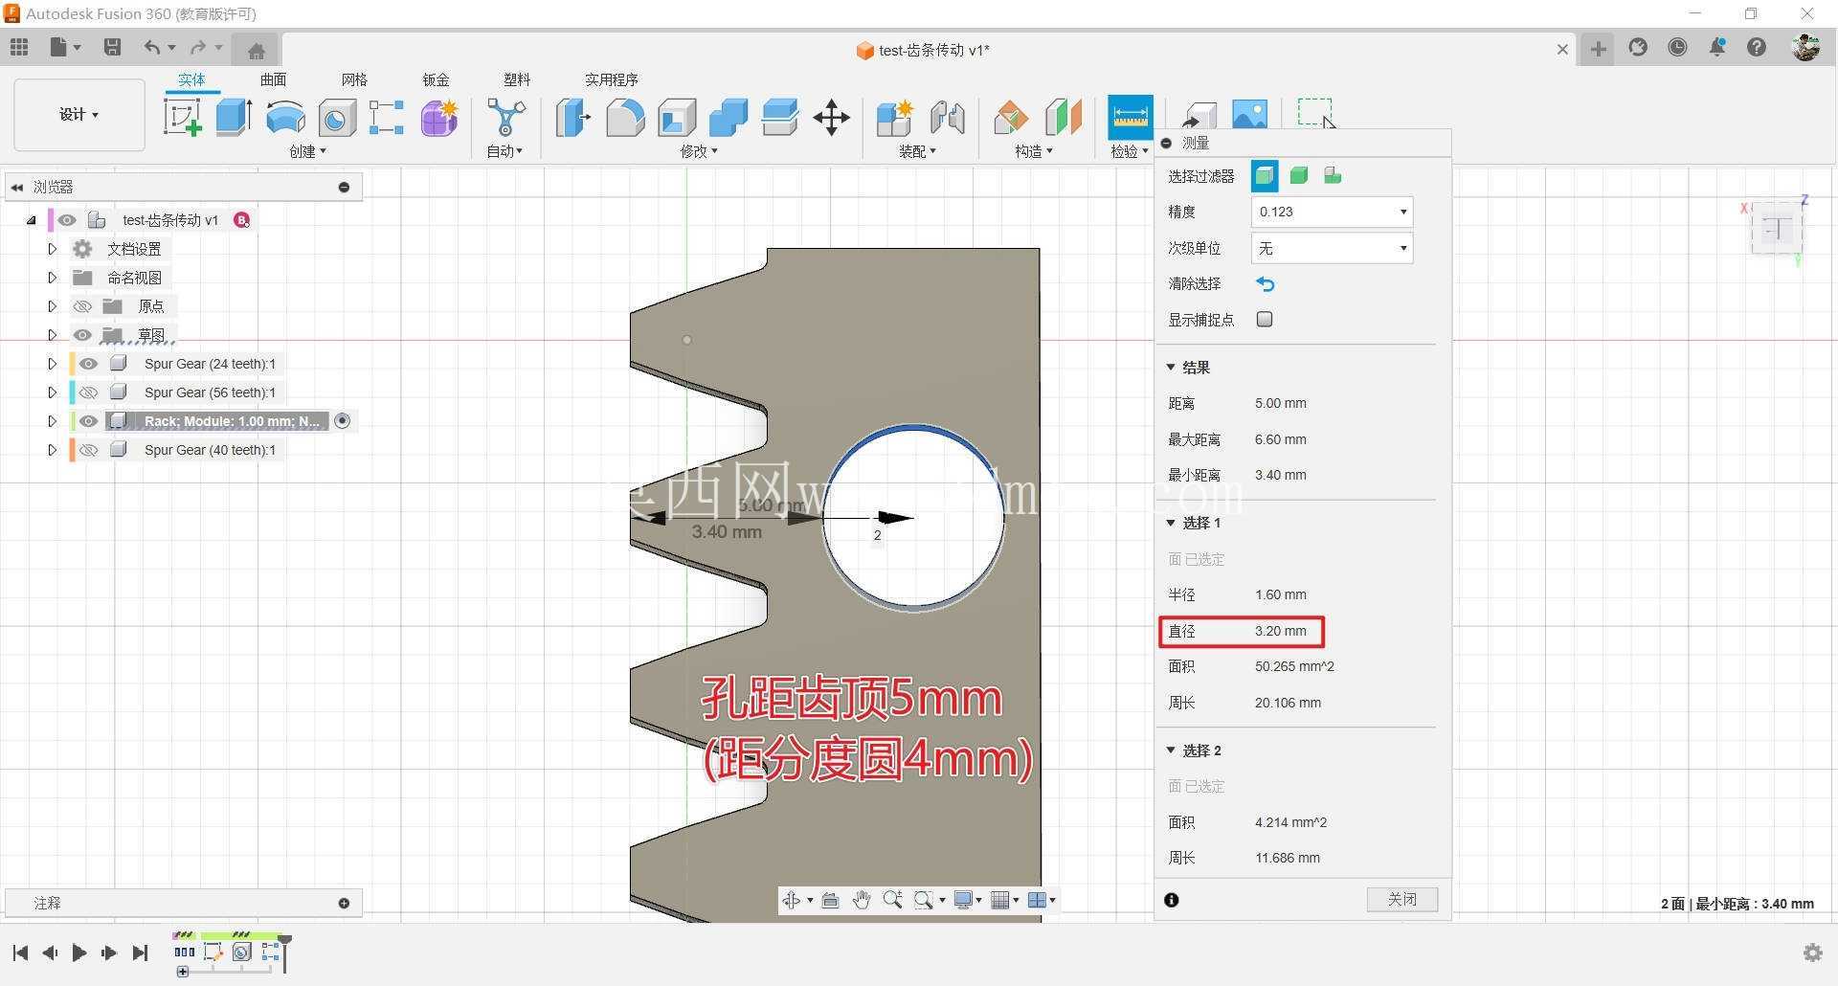Toggle visibility of Spur Gear (24 teeth)
Image resolution: width=1838 pixels, height=986 pixels.
coord(88,364)
